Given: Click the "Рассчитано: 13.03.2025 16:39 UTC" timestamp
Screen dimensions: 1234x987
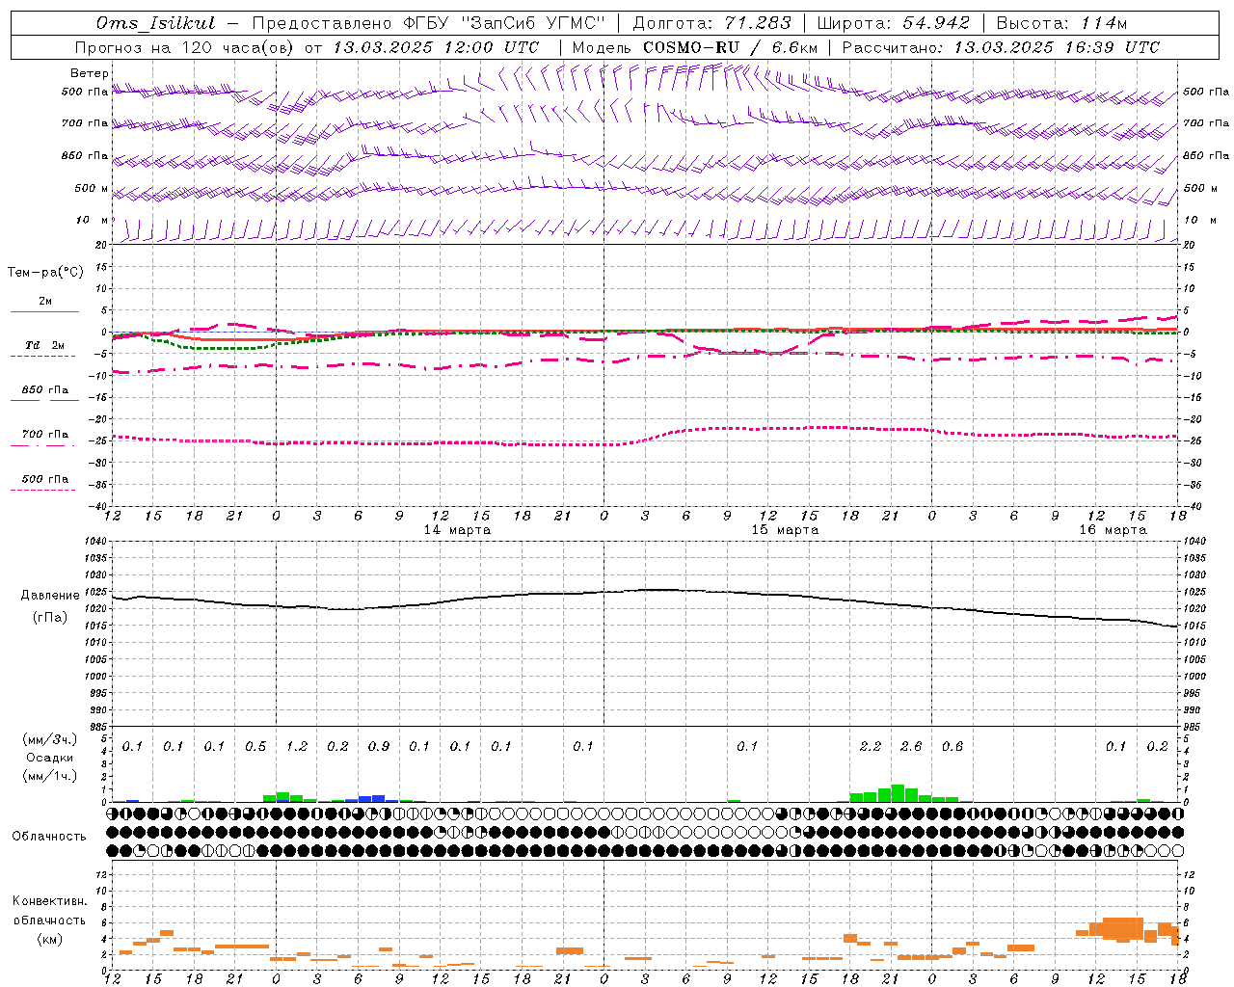Looking at the screenshot, I should click(1001, 47).
